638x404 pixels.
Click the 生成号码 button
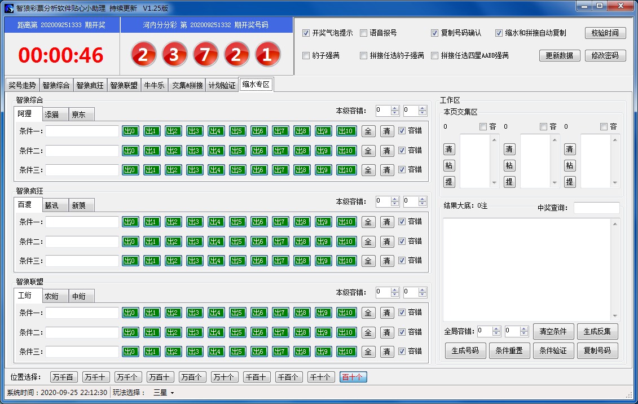pyautogui.click(x=465, y=350)
